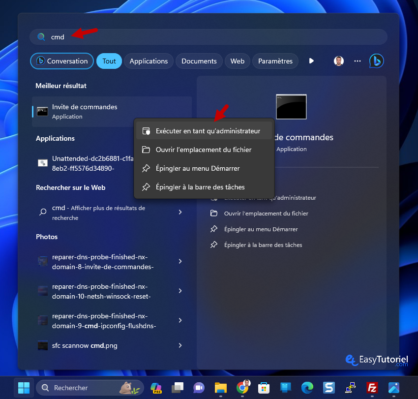Open the three-dot more options menu
Image resolution: width=418 pixels, height=399 pixels.
pyautogui.click(x=357, y=61)
